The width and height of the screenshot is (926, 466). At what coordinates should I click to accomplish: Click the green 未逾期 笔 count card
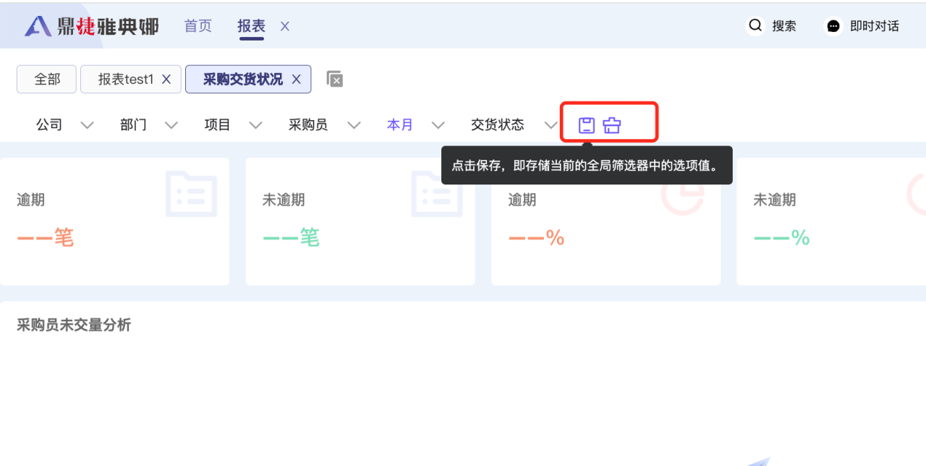(x=360, y=221)
